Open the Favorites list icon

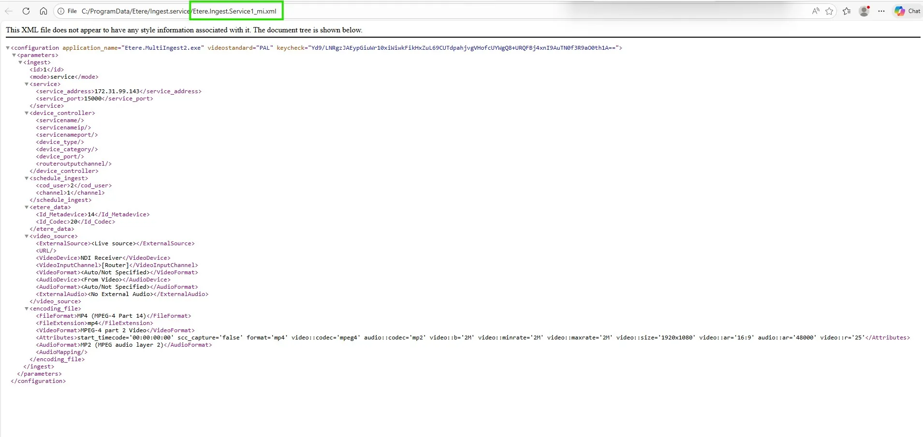pos(847,11)
